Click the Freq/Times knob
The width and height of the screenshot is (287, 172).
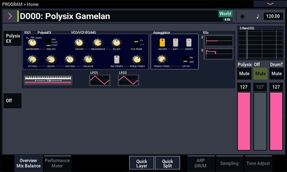(137, 60)
